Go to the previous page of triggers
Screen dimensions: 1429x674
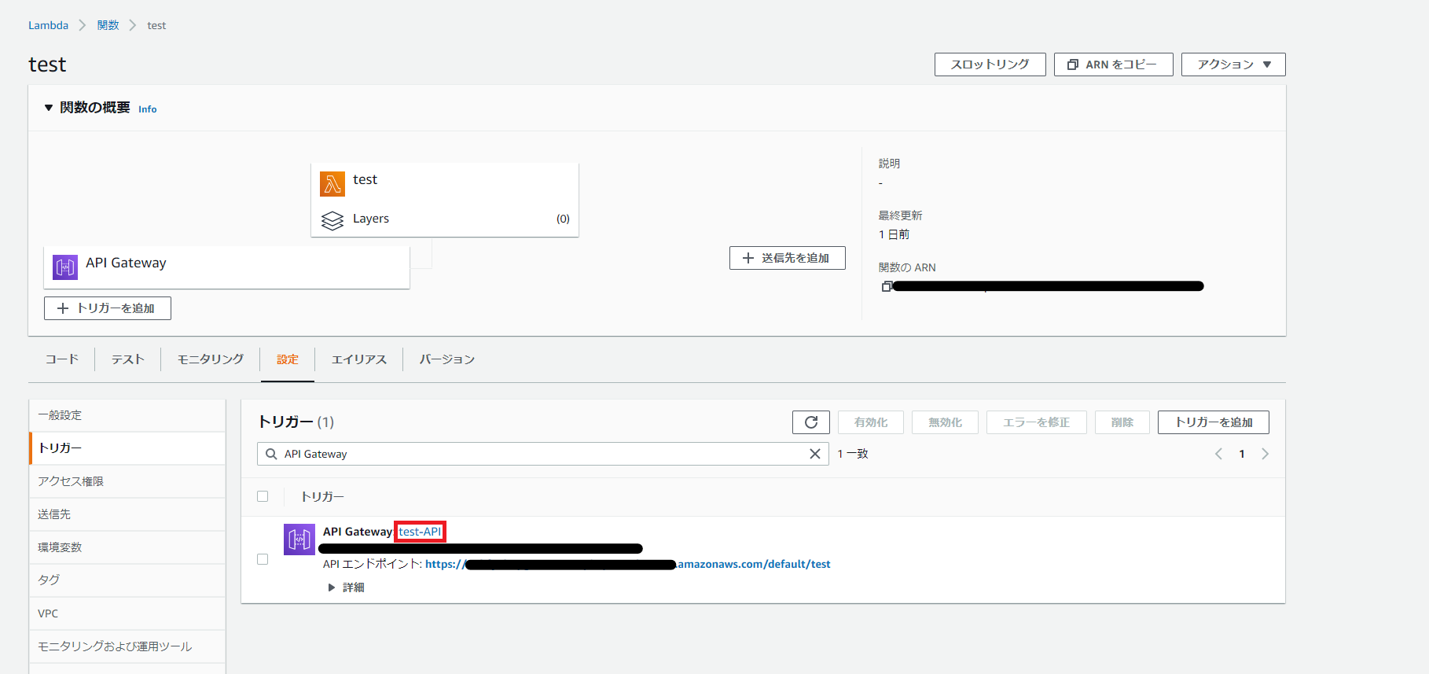[1218, 454]
